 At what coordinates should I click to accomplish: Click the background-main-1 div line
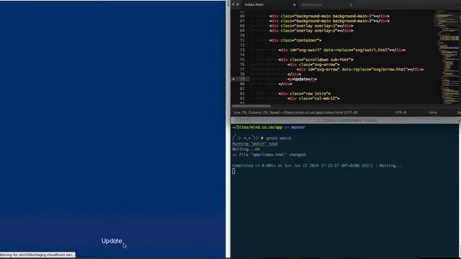[329, 16]
